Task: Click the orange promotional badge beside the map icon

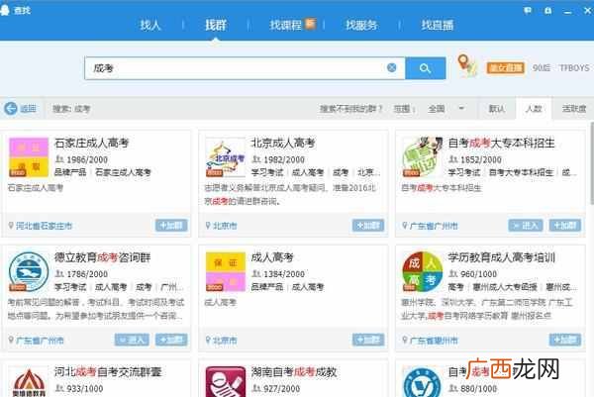Action: [x=505, y=67]
